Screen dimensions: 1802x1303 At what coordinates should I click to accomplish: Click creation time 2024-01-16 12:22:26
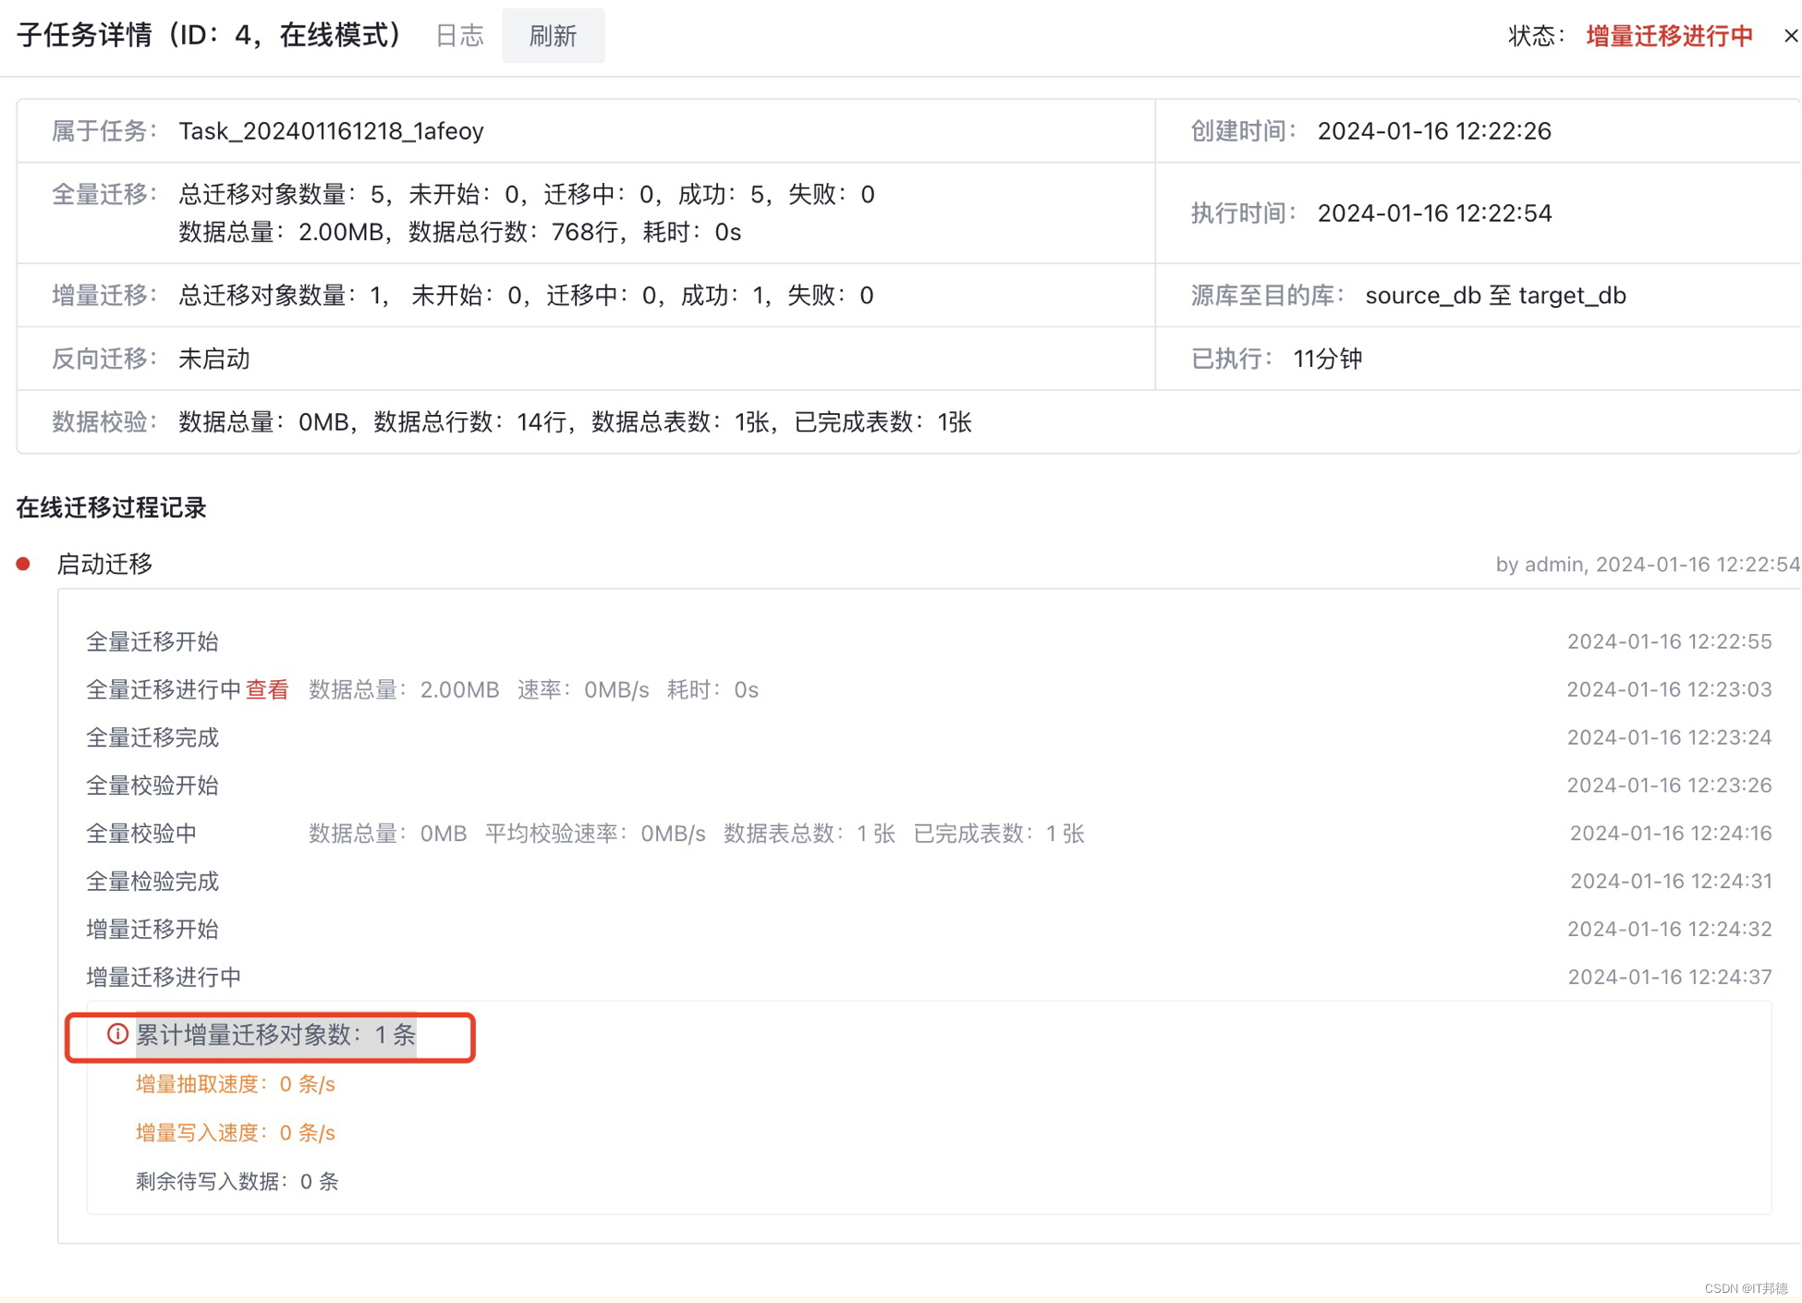(1434, 131)
